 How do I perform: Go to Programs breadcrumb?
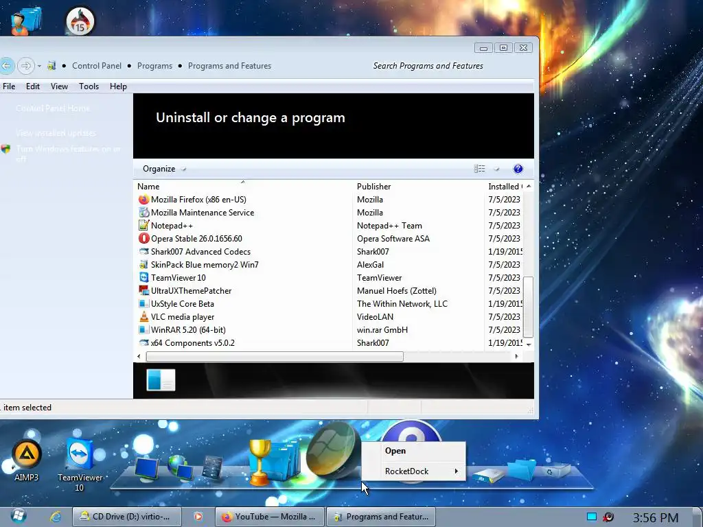154,66
